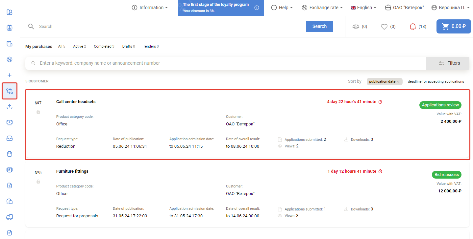Open the chat bubbles sidebar icon
Viewport: 473px width, 239px height.
(10, 201)
